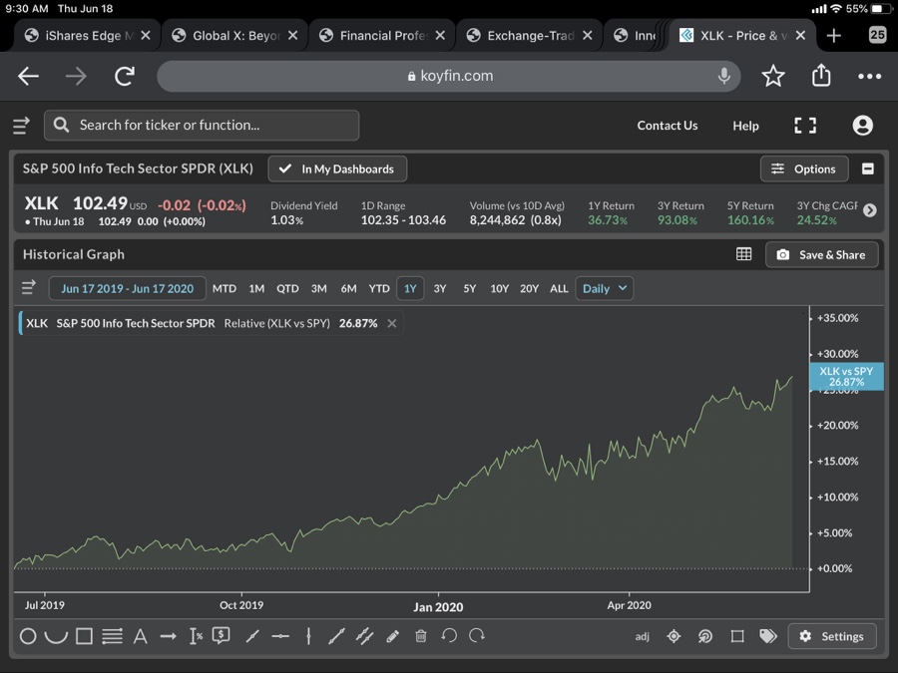Bookmark the page with star icon
Image resolution: width=898 pixels, height=673 pixels.
click(x=773, y=76)
